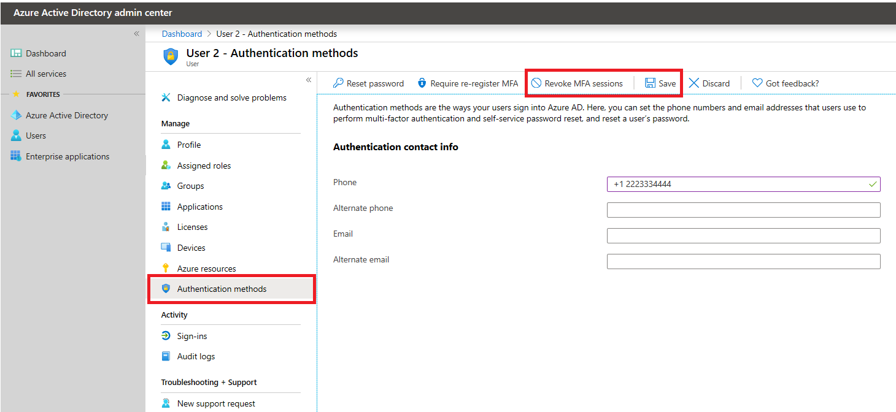This screenshot has height=412, width=896.
Task: Collapse the user menu panel chevron
Action: [x=309, y=80]
